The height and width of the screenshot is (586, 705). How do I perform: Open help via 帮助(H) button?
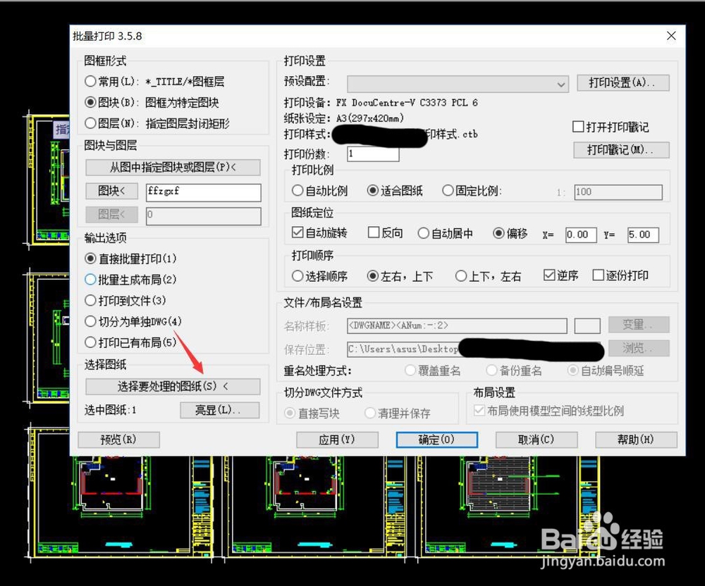[x=636, y=440]
